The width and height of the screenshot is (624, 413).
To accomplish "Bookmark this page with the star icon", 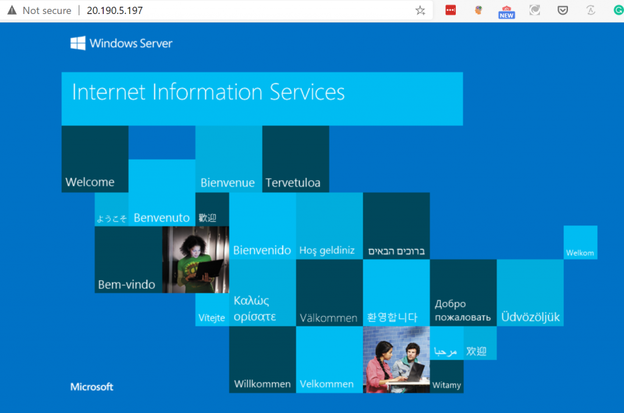I will [x=420, y=10].
